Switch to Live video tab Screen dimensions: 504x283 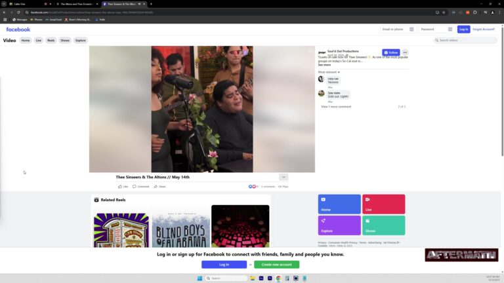(x=39, y=41)
